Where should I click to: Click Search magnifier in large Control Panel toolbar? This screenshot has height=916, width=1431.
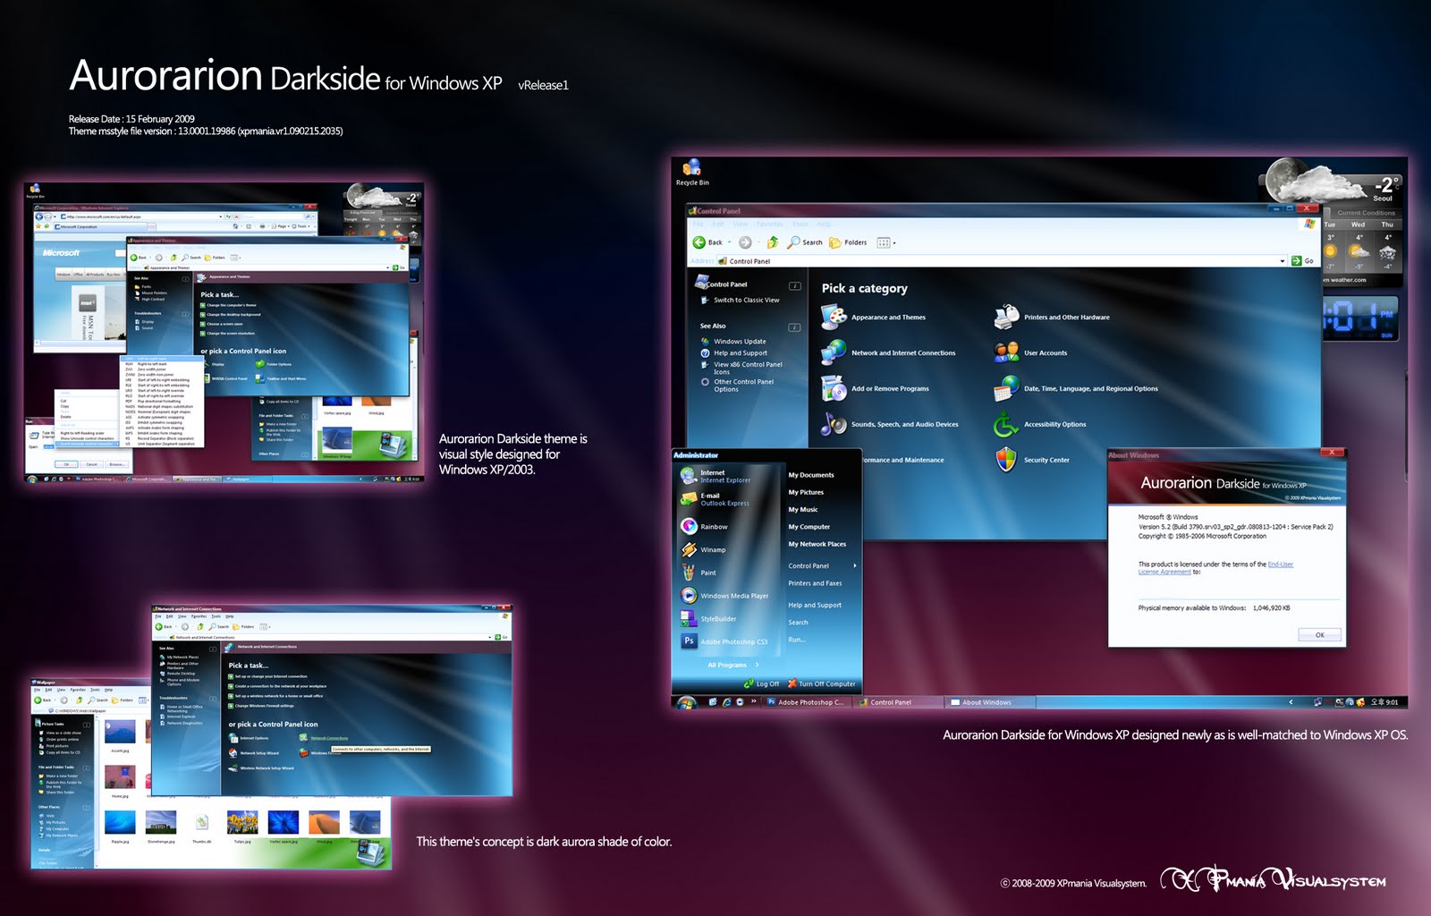point(794,242)
